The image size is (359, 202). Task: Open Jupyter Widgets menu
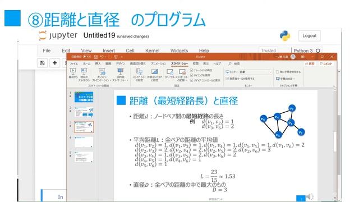click(179, 50)
